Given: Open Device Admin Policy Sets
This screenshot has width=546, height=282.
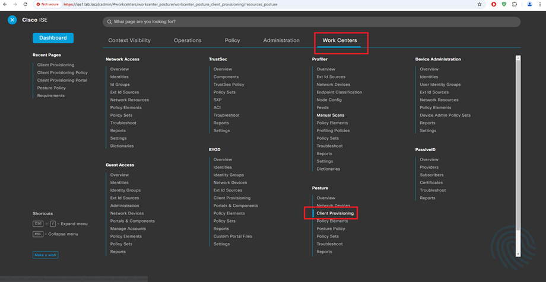Looking at the screenshot, I should click(445, 115).
